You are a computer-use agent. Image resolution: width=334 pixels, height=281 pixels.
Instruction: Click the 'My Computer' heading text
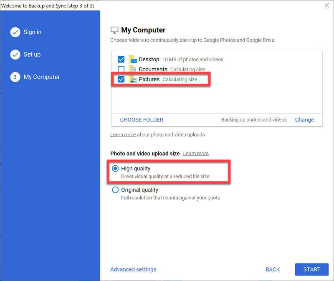pos(143,30)
